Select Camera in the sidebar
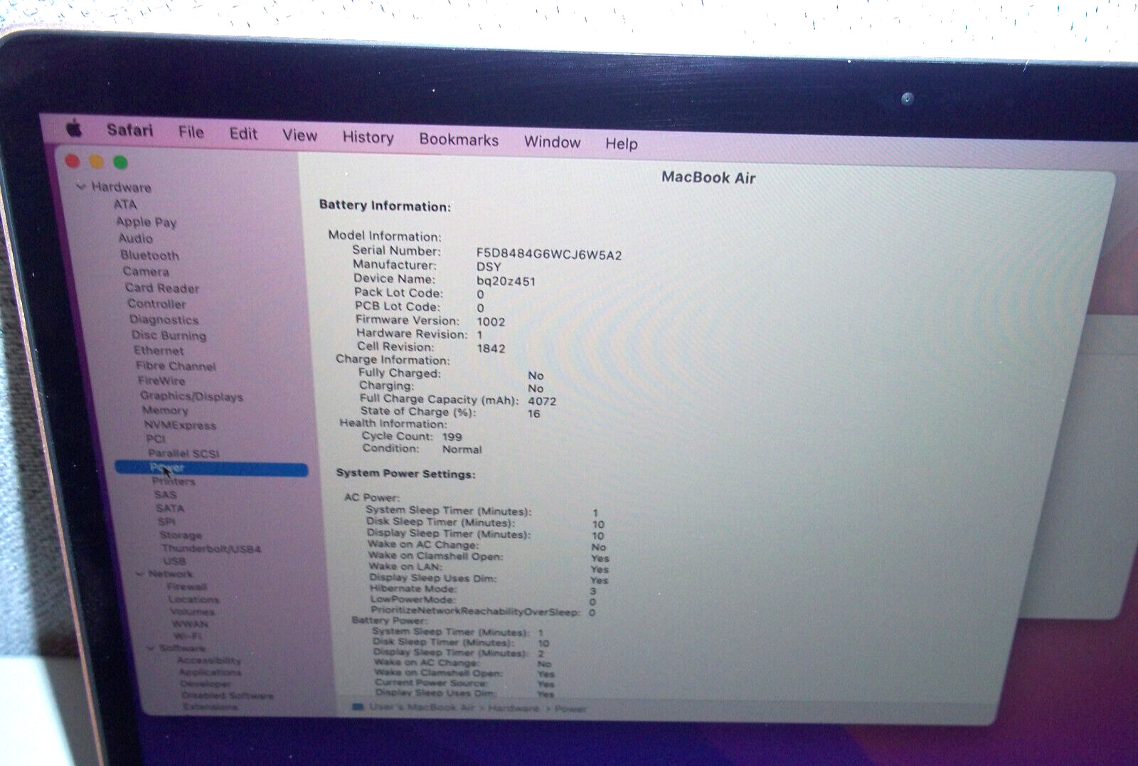 [146, 272]
